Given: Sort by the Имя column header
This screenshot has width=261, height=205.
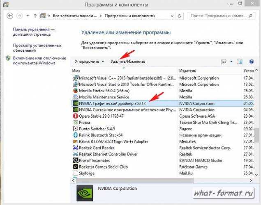Looking at the screenshot, I should (124, 71).
